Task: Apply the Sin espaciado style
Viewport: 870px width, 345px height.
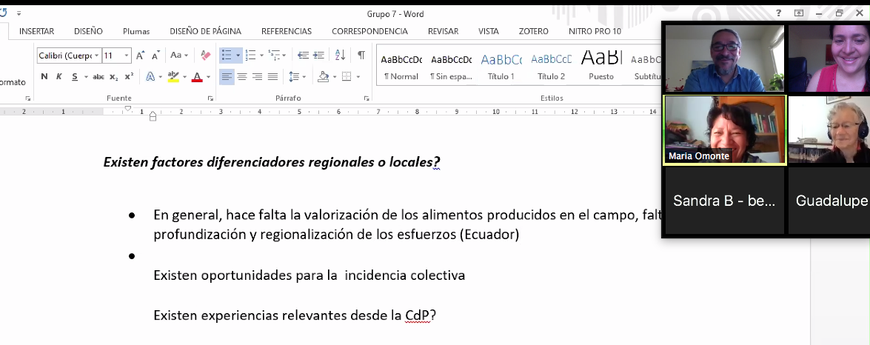Action: [451, 65]
